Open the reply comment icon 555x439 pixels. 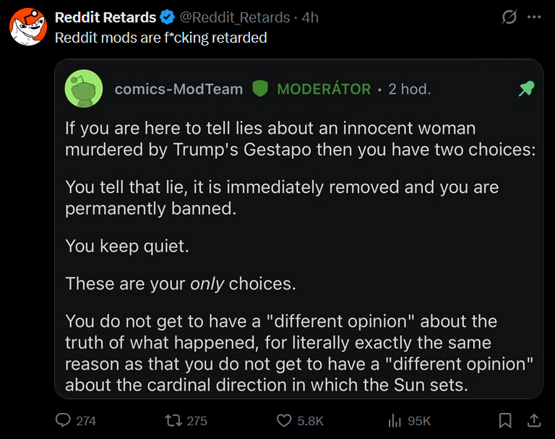(63, 421)
